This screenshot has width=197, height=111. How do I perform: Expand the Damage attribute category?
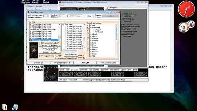tap(91, 39)
